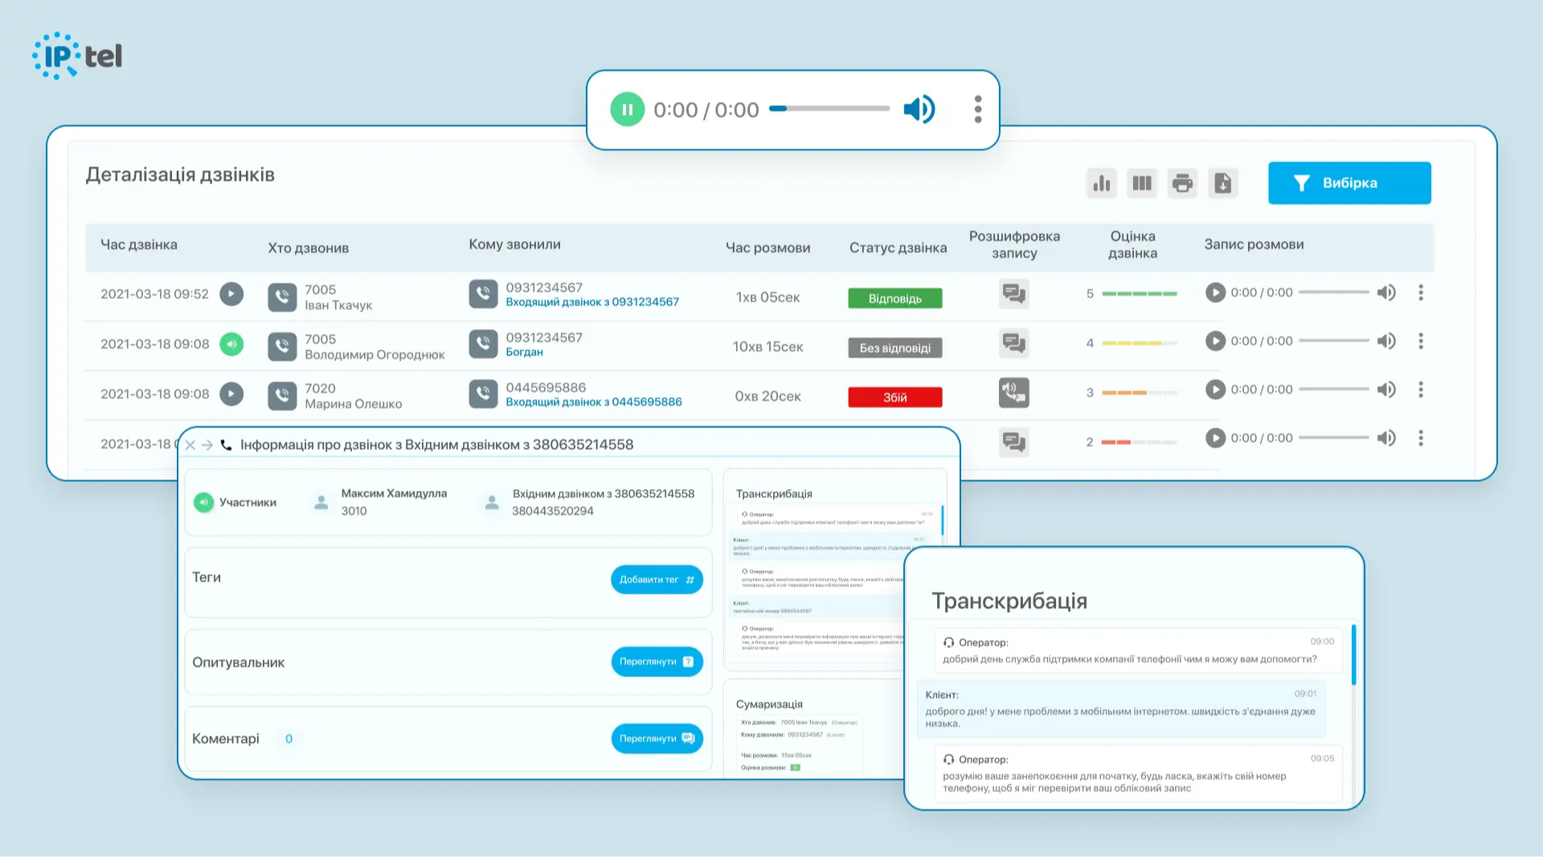Click the red Збій status badge
This screenshot has height=857, width=1543.
click(x=895, y=398)
